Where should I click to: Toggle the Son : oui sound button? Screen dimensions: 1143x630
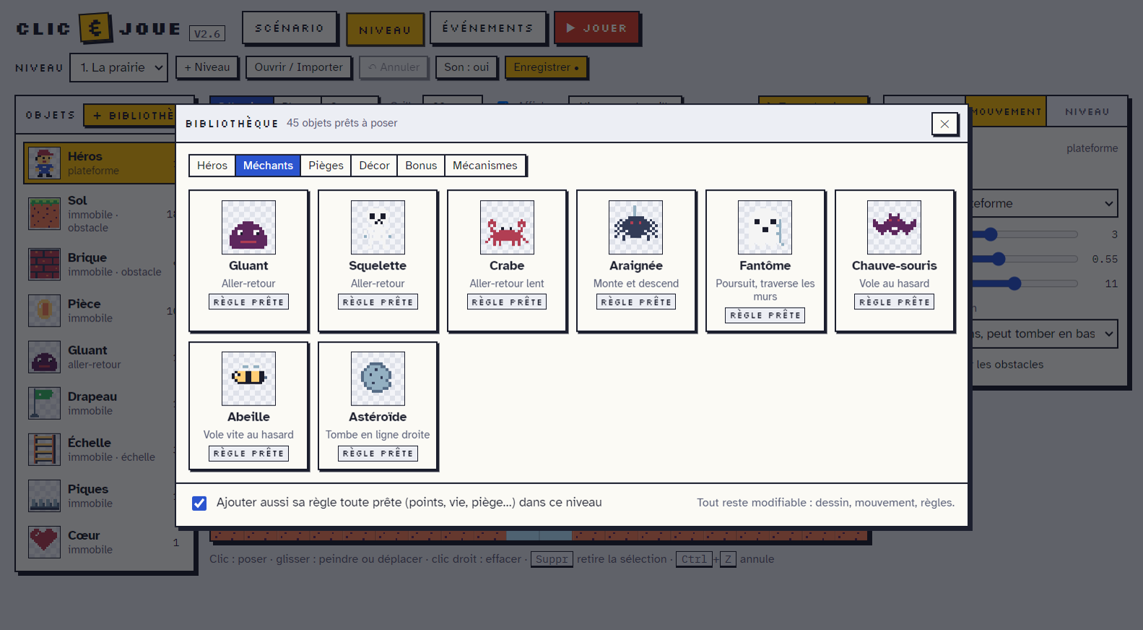(466, 67)
